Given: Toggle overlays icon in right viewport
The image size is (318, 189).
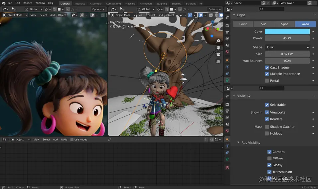Looking at the screenshot, I should click(201, 15).
